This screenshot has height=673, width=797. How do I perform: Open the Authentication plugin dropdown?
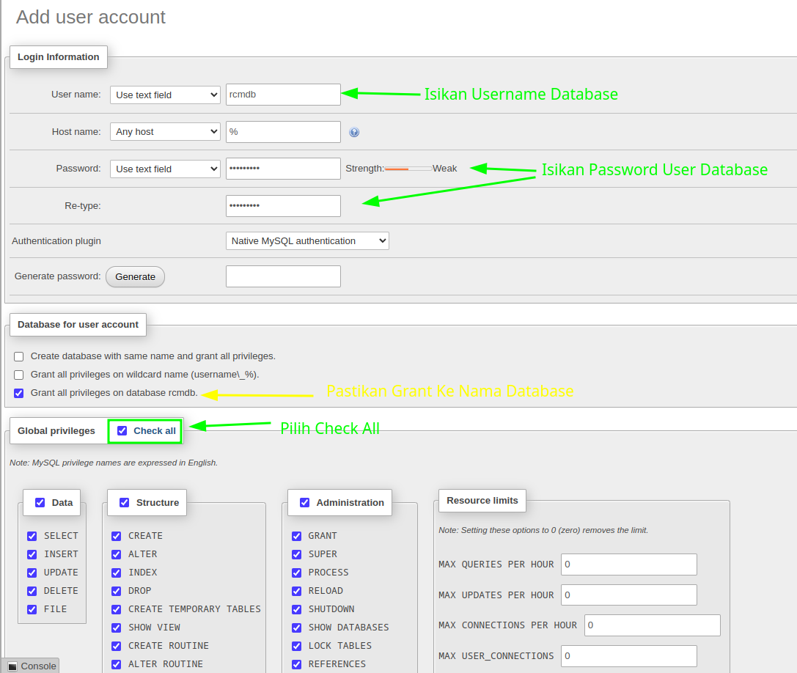coord(307,241)
